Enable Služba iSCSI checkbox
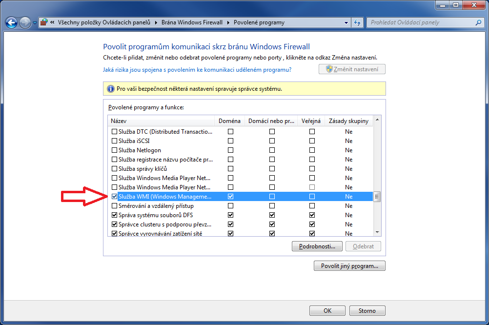This screenshot has width=489, height=325. point(115,141)
